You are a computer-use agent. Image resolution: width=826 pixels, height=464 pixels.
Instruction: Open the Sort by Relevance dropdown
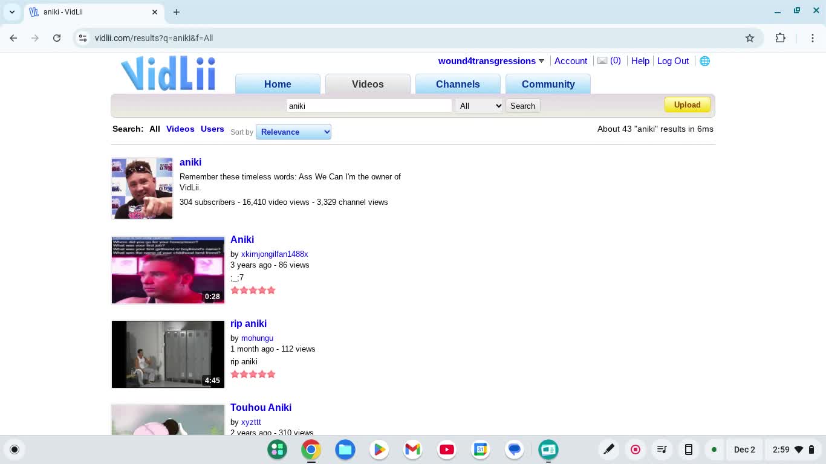tap(293, 132)
